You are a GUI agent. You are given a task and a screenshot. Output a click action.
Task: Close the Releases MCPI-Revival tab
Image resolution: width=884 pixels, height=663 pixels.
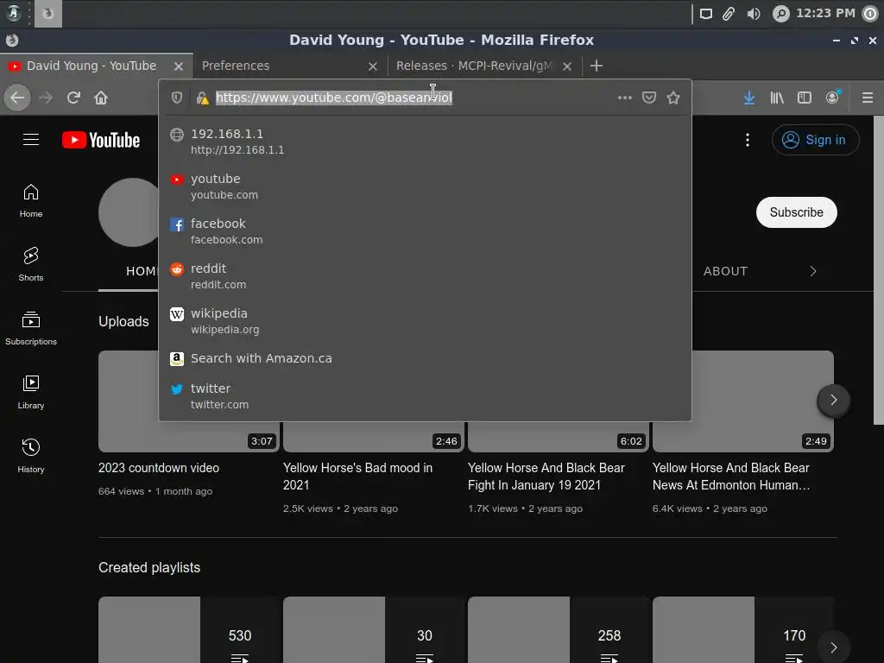[567, 66]
